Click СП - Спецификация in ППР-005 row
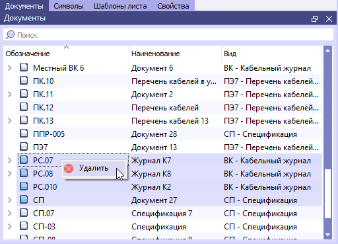The image size is (338, 244). pos(260,134)
